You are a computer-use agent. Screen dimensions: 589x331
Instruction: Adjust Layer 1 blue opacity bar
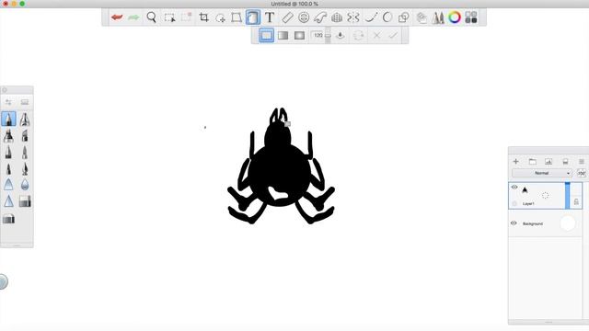pos(568,196)
